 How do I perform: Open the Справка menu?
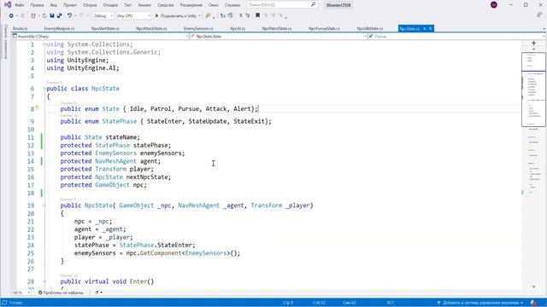pos(232,5)
